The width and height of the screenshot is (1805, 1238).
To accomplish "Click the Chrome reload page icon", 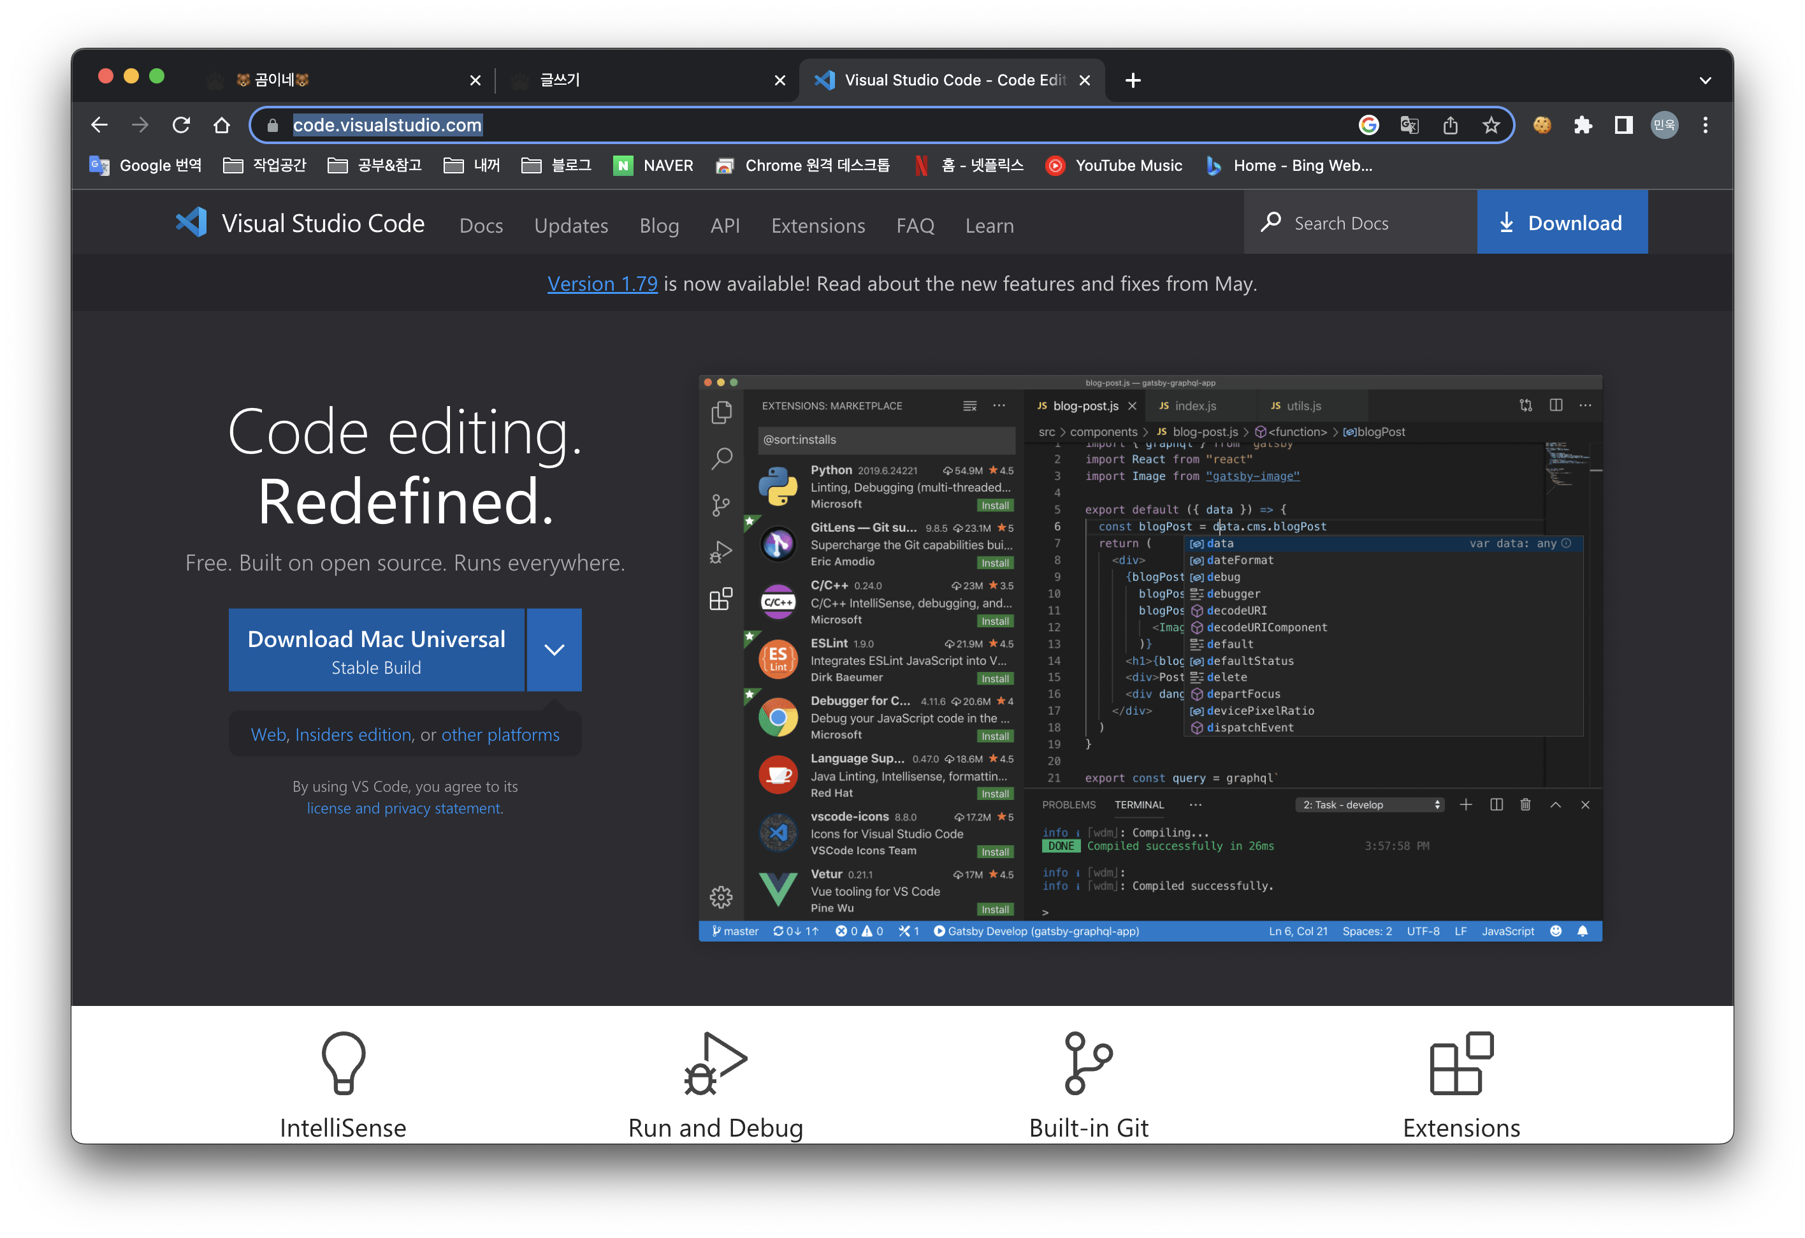I will pyautogui.click(x=181, y=125).
